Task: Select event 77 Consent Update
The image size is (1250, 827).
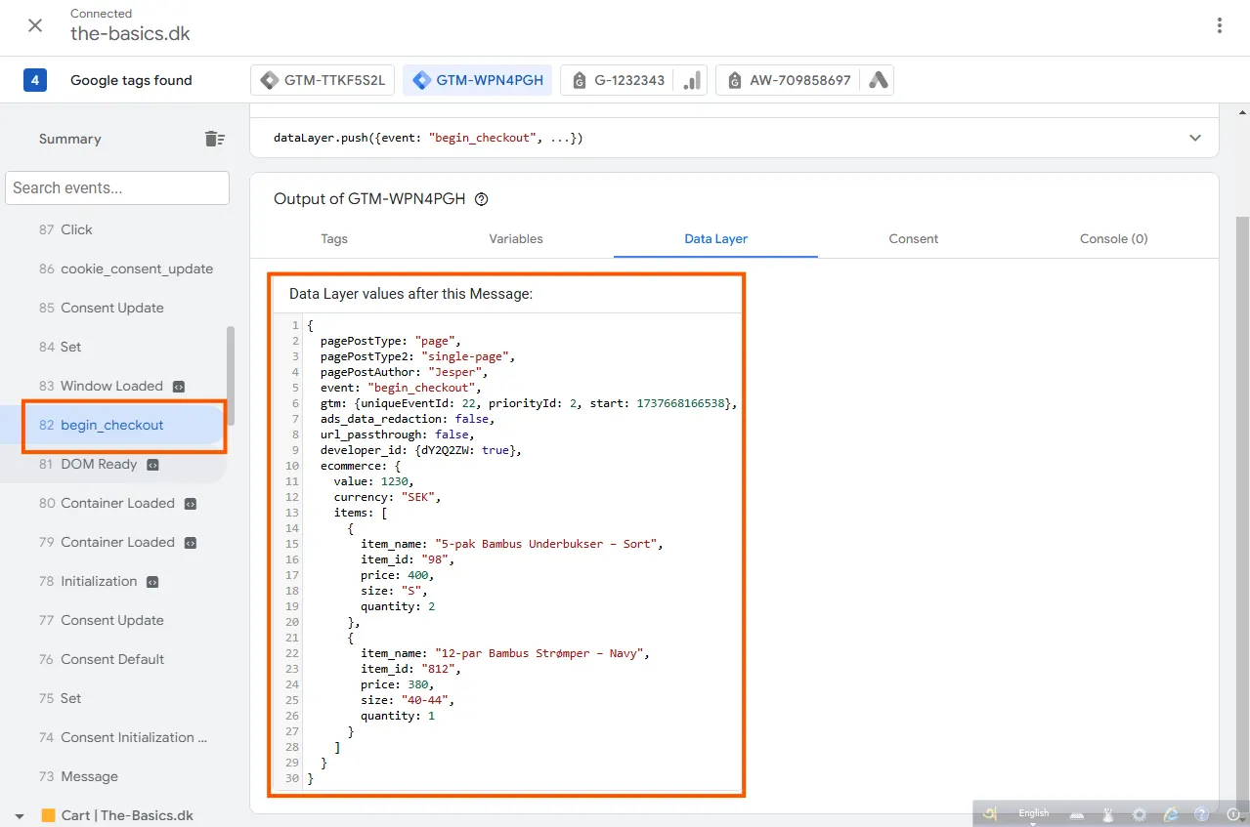Action: (113, 620)
